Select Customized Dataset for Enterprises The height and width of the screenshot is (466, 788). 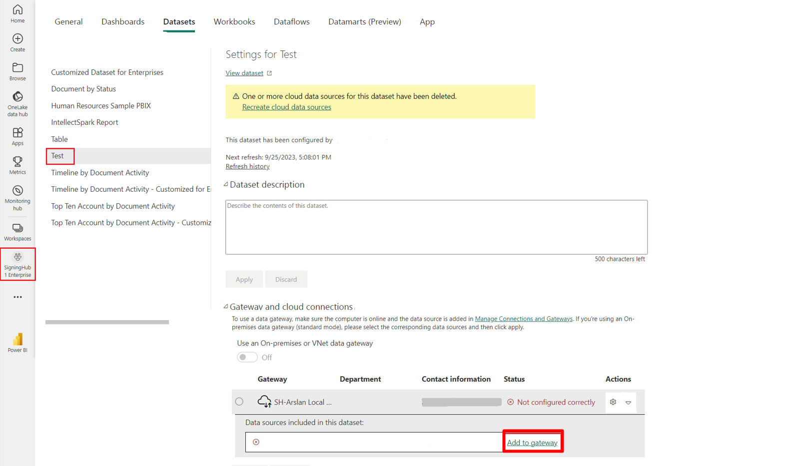pos(107,72)
